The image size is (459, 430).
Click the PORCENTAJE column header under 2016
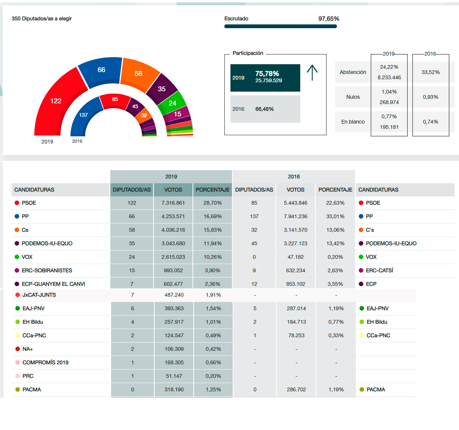335,190
